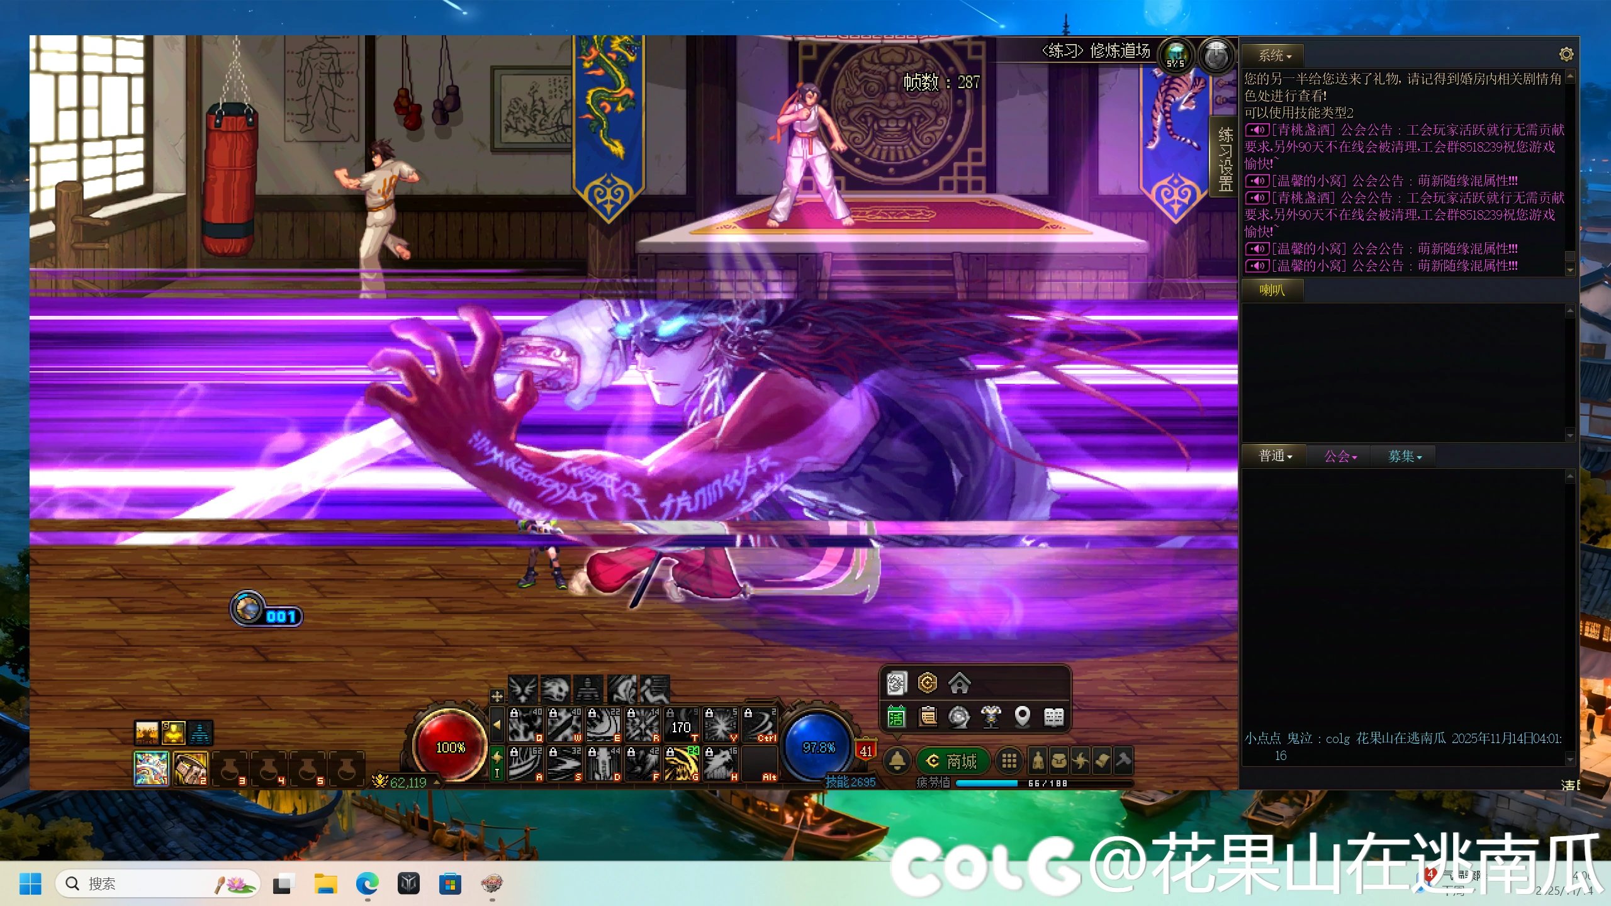The height and width of the screenshot is (906, 1611).
Task: Expand the 普通 chat channel dropdown
Action: (1275, 456)
